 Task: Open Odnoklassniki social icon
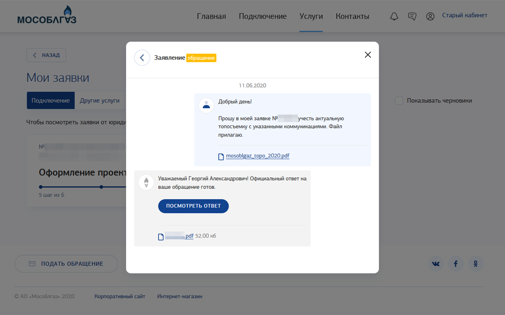pos(476,264)
